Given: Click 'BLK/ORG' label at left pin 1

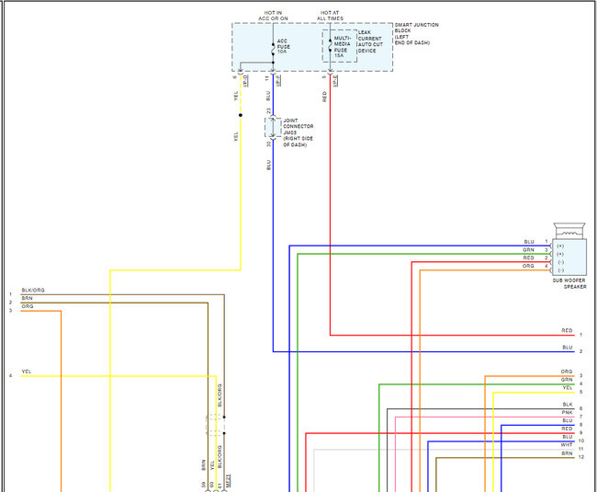Looking at the screenshot, I should [x=33, y=291].
